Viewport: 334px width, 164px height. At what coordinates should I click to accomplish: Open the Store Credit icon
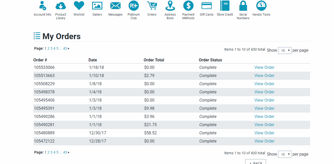(225, 6)
